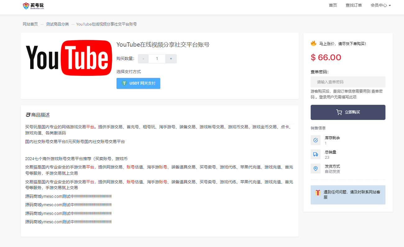Viewport: 404px width, 247px height.
Task: Increase purchase quantity with plus button
Action: coord(171,59)
